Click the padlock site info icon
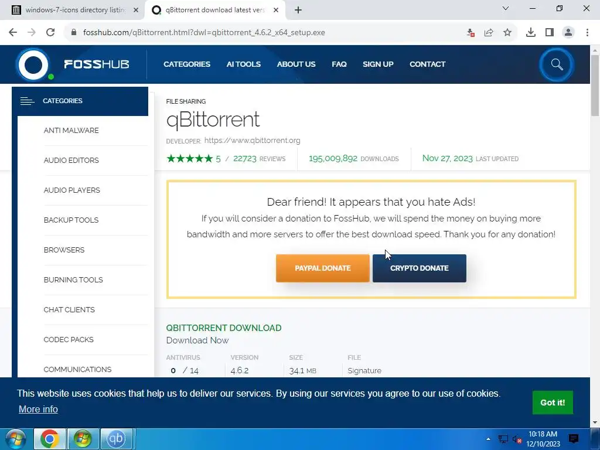This screenshot has height=450, width=600. [74, 33]
